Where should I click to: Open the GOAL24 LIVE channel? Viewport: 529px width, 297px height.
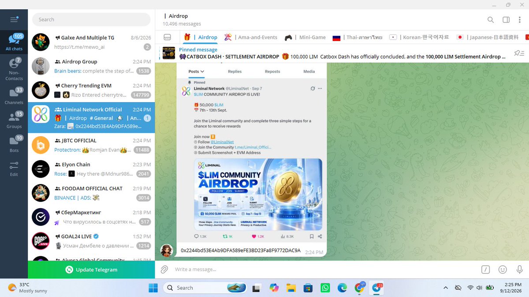point(91,241)
